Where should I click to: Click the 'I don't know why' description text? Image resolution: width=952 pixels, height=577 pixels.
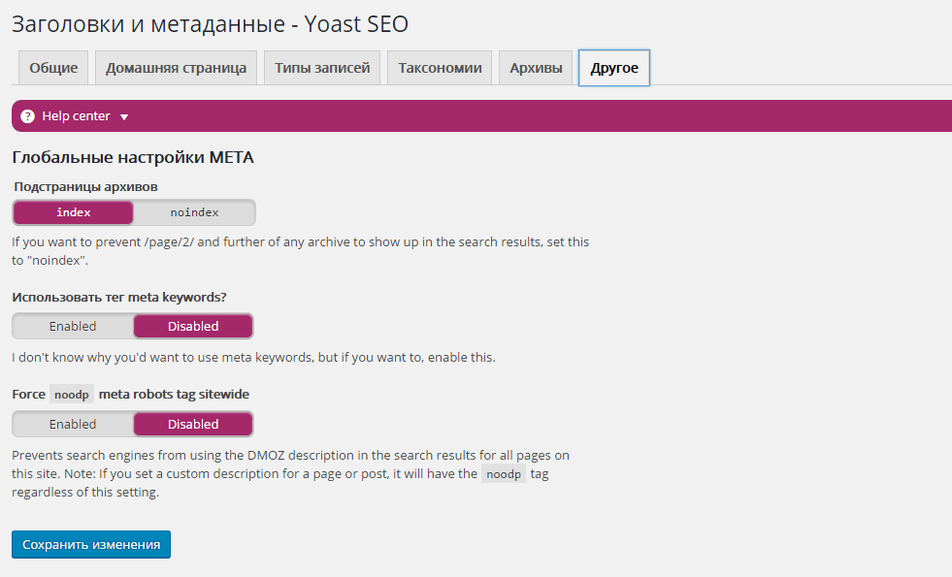point(253,358)
